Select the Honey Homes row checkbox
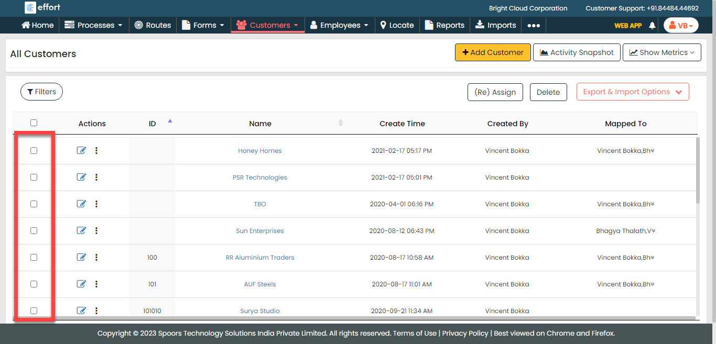The width and height of the screenshot is (716, 344). (34, 151)
